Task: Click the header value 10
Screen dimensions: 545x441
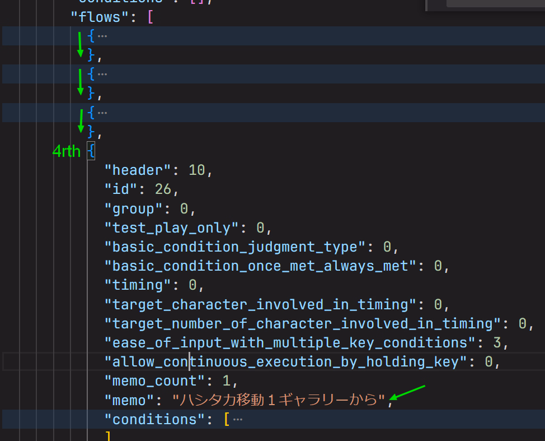Action: tap(196, 170)
